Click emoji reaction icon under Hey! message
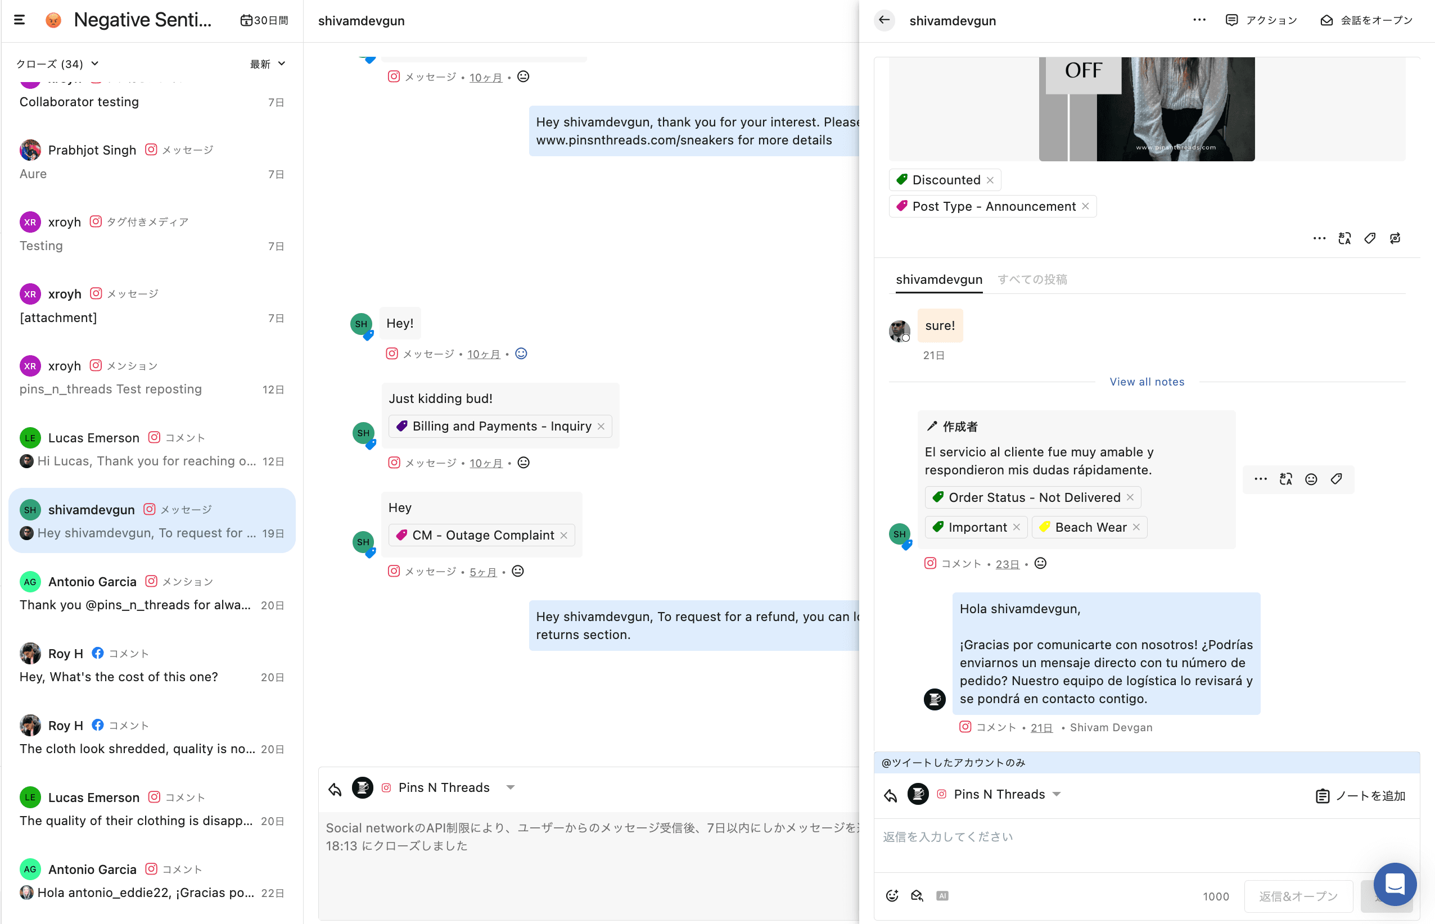This screenshot has height=924, width=1435. click(x=521, y=354)
